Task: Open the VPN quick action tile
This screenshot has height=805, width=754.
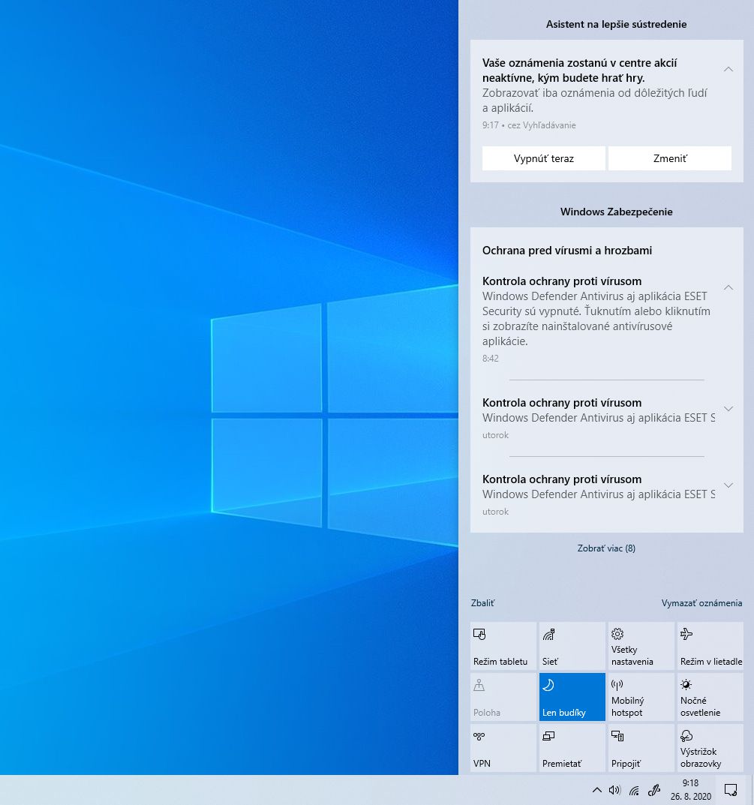Action: point(503,747)
